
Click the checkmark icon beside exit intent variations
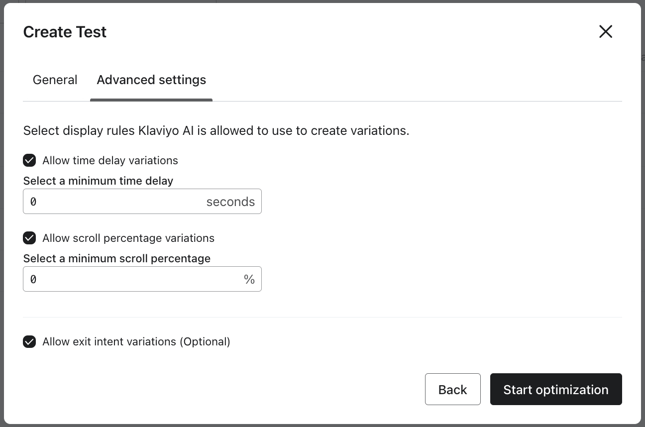(x=29, y=341)
